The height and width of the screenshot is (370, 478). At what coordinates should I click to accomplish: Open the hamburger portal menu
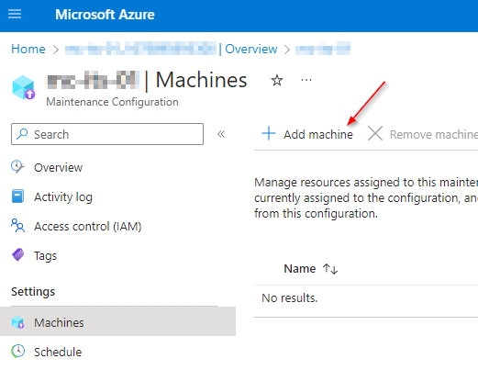point(15,14)
